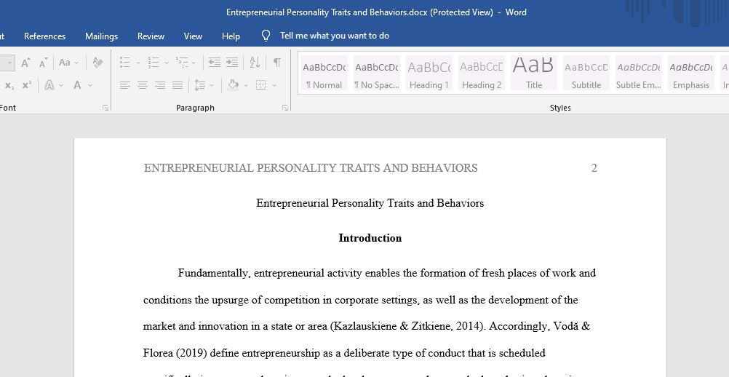The height and width of the screenshot is (377, 729).
Task: Expand the Bullets library dropdown
Action: (x=138, y=63)
